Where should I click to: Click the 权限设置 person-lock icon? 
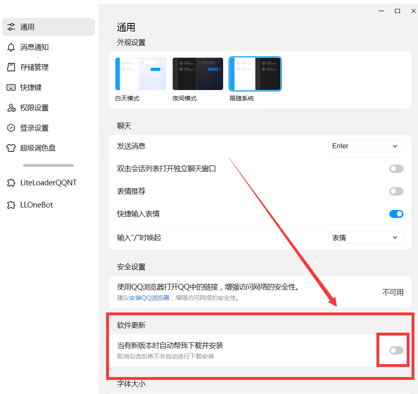point(11,108)
